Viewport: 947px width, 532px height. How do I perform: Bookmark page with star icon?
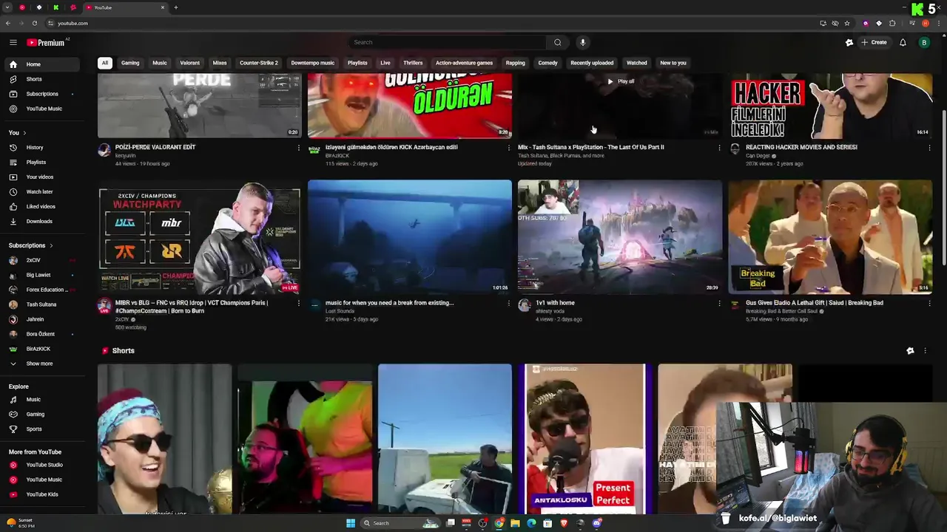(x=847, y=23)
